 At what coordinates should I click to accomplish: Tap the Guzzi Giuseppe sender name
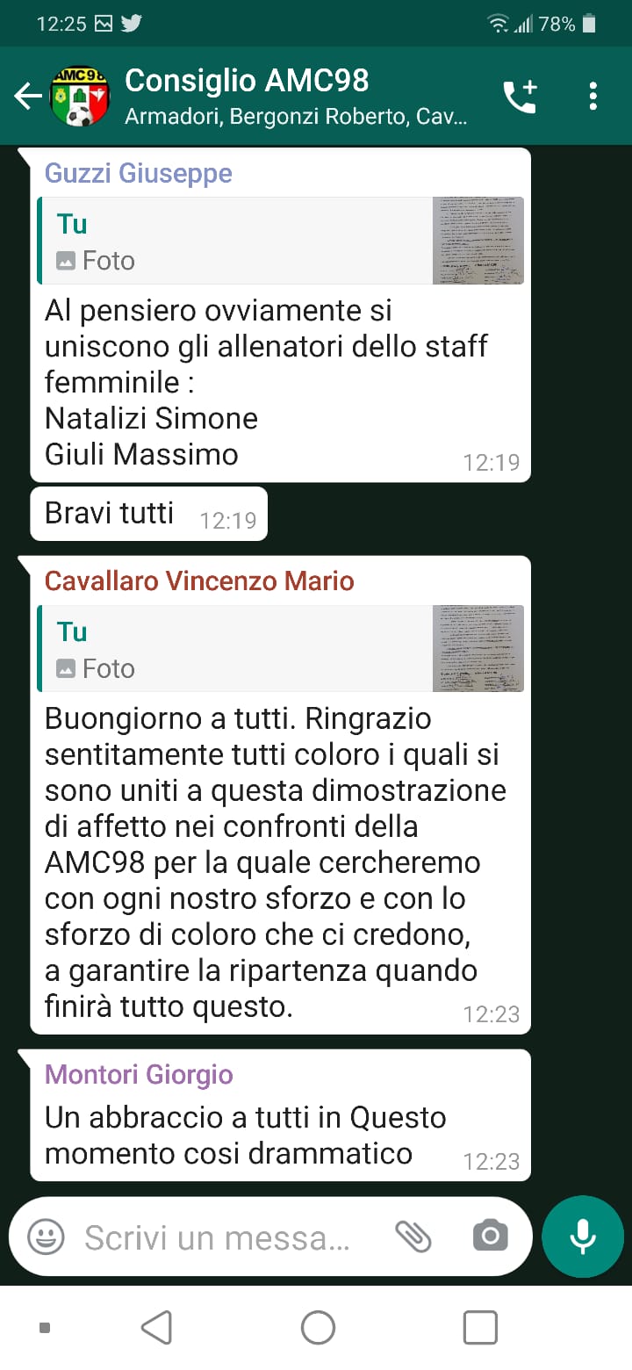[139, 173]
